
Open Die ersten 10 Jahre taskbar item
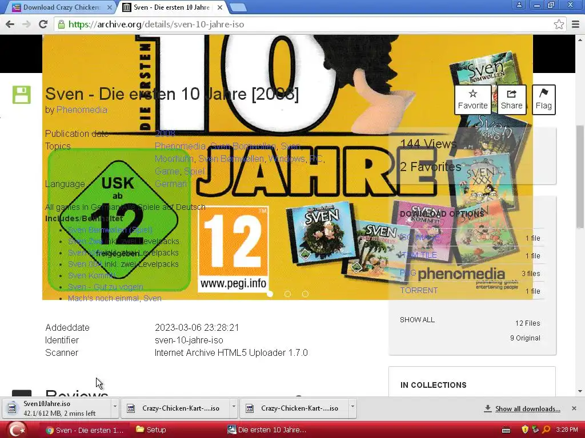tap(267, 430)
